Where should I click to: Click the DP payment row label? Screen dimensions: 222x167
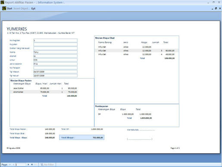(99, 114)
